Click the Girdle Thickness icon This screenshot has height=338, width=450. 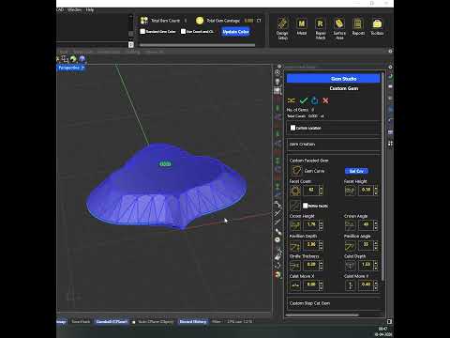(x=295, y=265)
